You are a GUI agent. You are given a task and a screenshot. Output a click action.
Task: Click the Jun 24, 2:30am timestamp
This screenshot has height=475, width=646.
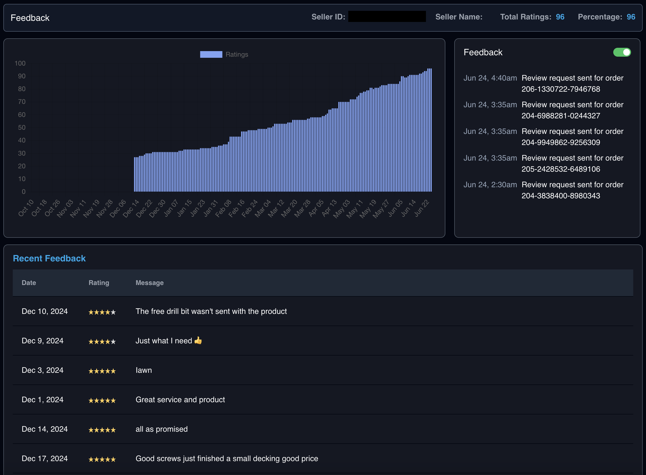(490, 185)
